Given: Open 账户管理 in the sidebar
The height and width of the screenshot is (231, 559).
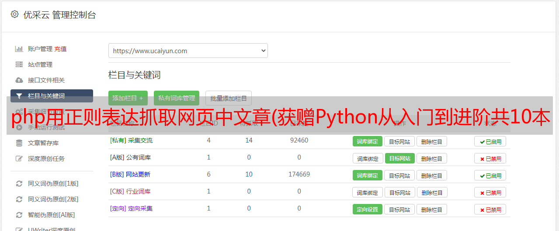Looking at the screenshot, I should 40,49.
